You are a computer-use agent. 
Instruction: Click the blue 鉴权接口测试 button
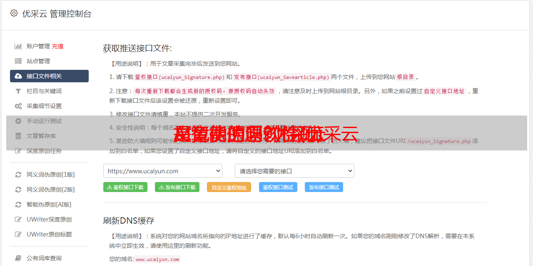(278, 187)
